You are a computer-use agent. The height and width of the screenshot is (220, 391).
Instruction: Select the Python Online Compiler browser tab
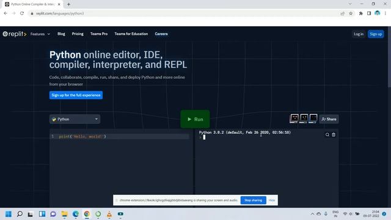(x=32, y=4)
